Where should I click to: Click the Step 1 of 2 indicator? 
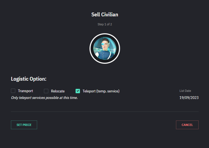tap(105, 24)
